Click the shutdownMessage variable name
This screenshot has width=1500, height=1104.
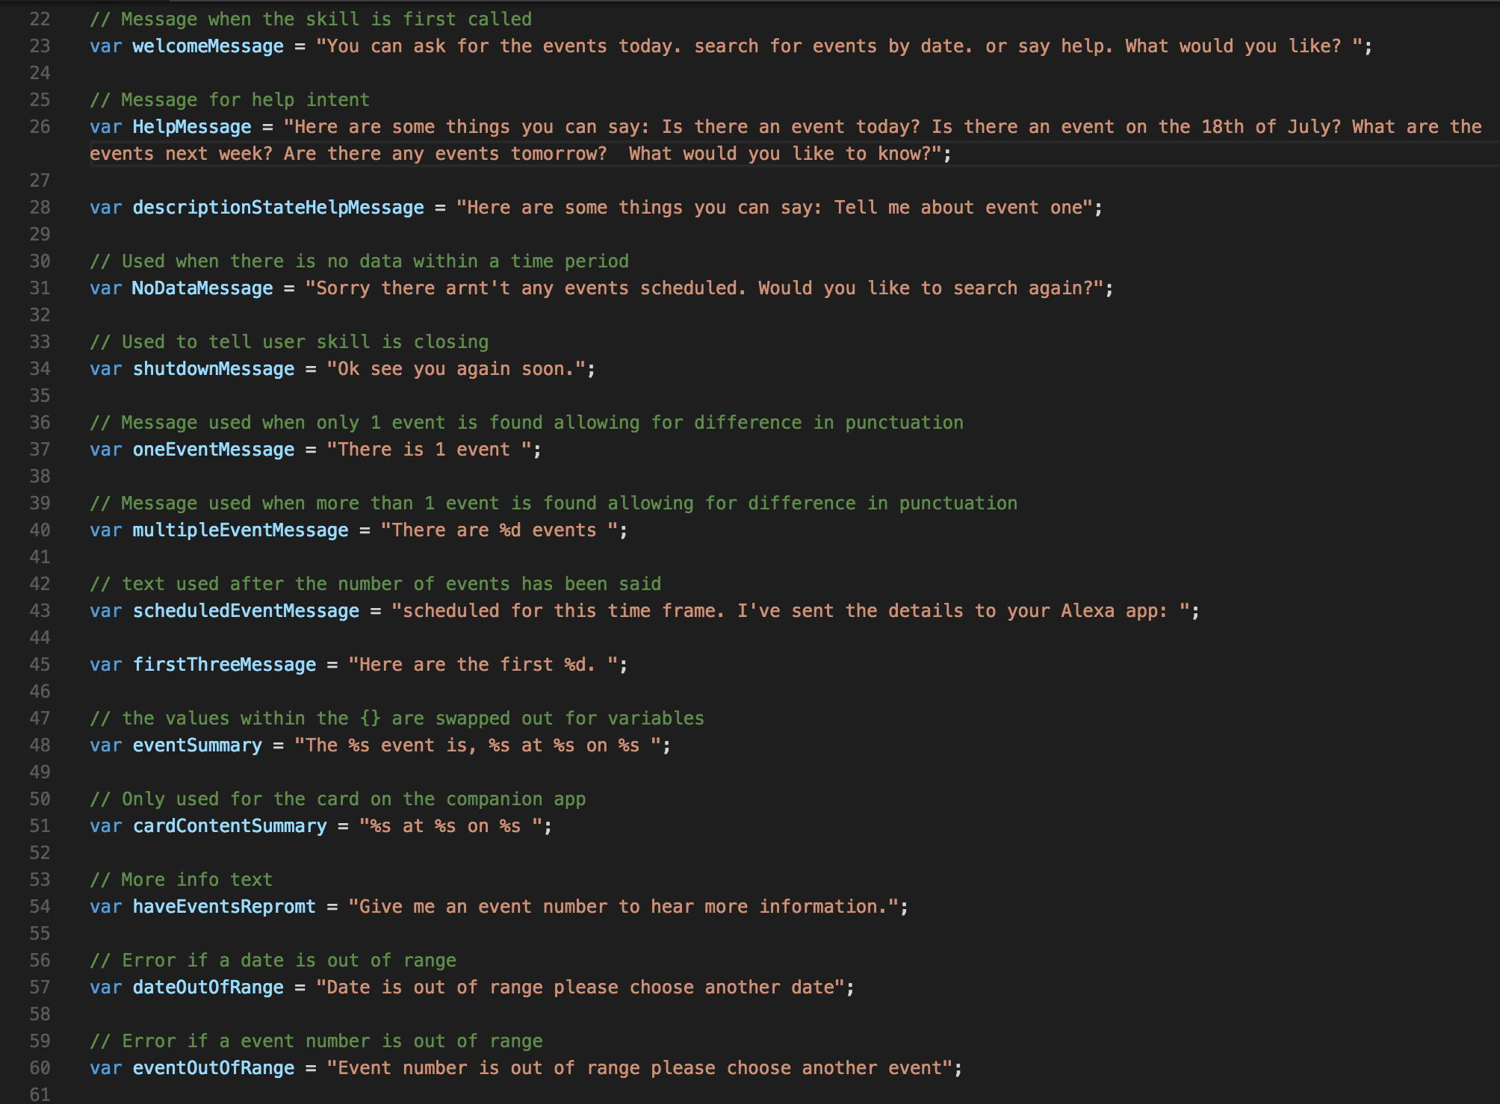(x=213, y=369)
